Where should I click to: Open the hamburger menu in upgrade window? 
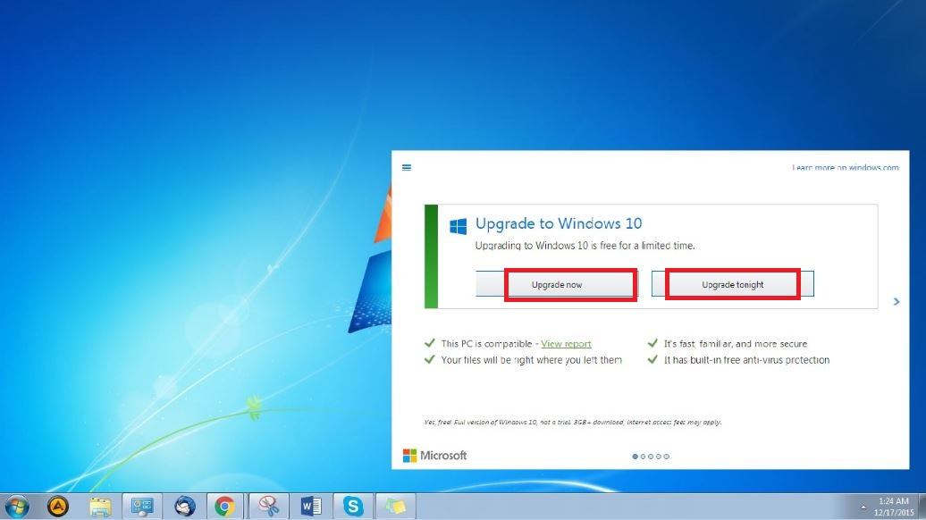coord(407,168)
